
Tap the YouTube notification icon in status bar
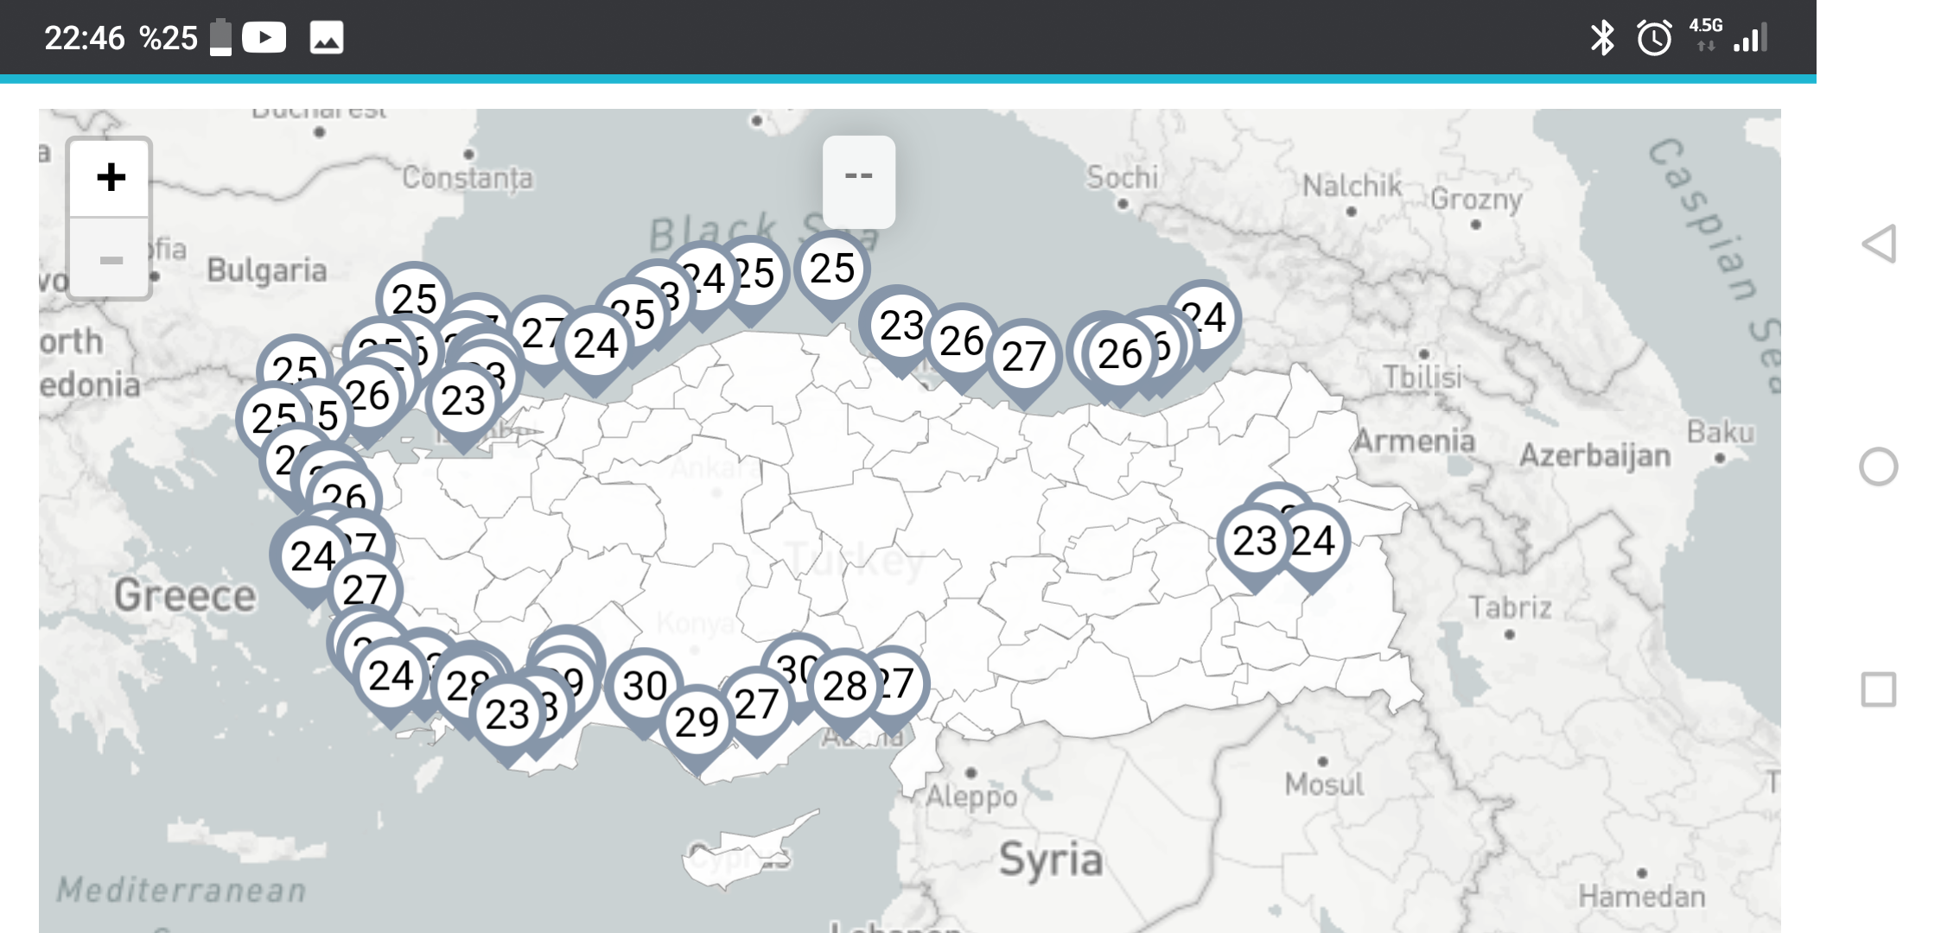tap(264, 37)
